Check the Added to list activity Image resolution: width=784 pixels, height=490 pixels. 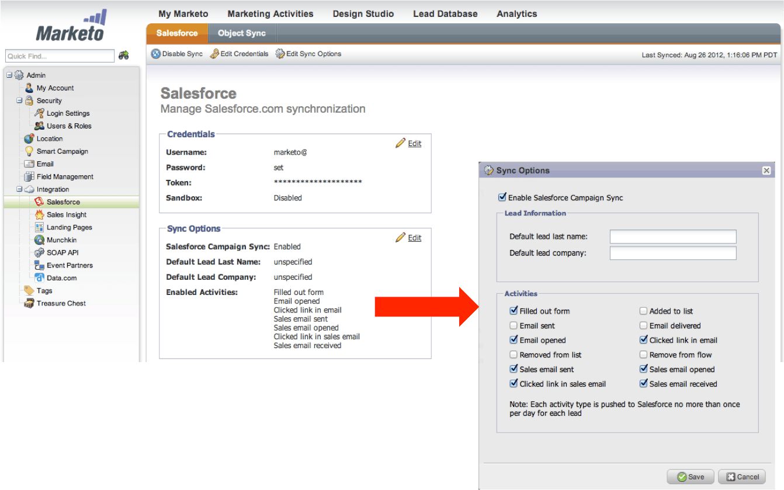point(643,311)
